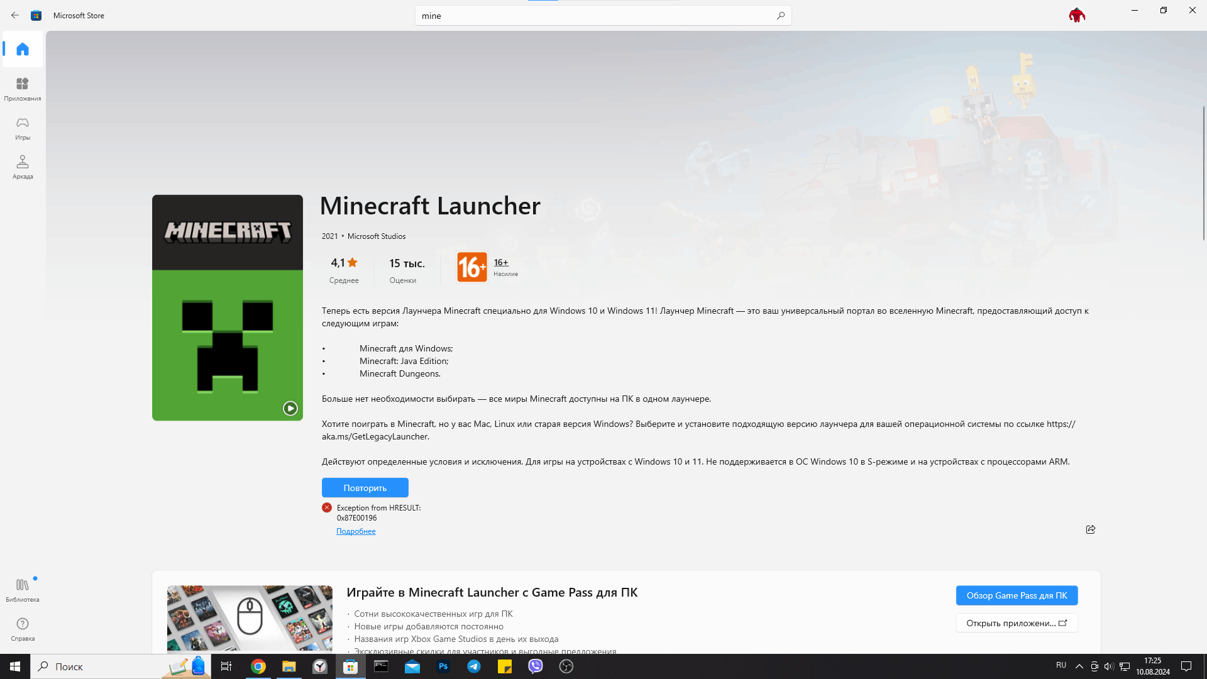Click the search magnifier icon
This screenshot has width=1207, height=679.
point(780,15)
